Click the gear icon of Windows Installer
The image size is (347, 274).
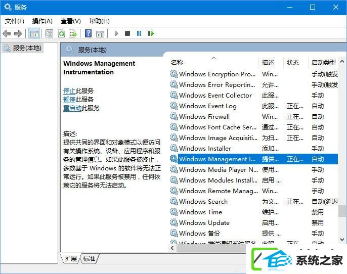[174, 148]
